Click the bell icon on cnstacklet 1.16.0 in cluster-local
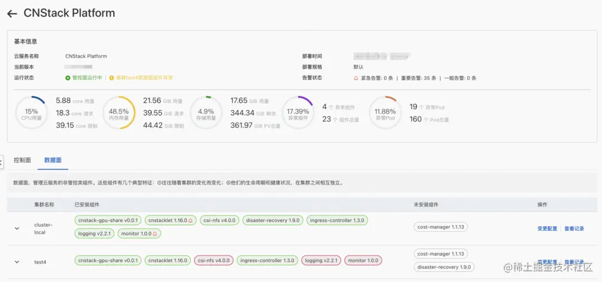The height and width of the screenshot is (282, 602). [x=191, y=221]
